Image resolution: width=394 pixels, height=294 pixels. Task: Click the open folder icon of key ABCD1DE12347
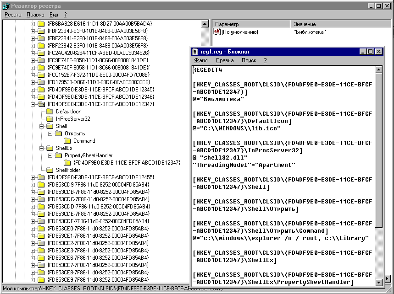[x=41, y=104]
